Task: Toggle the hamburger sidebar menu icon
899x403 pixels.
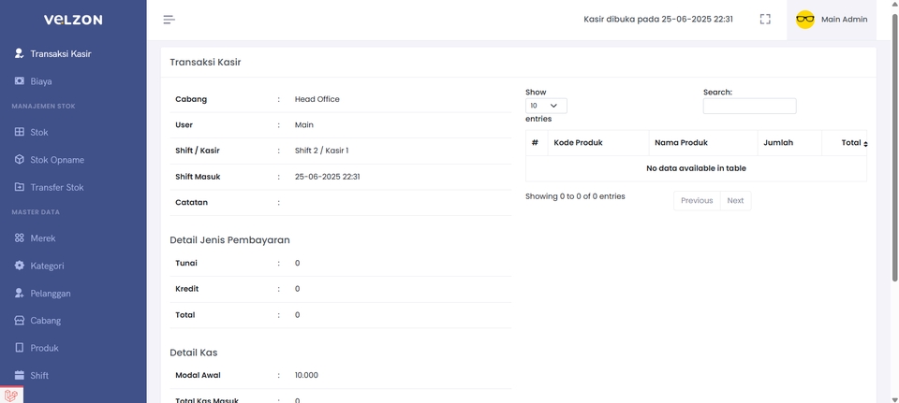Action: pos(169,20)
